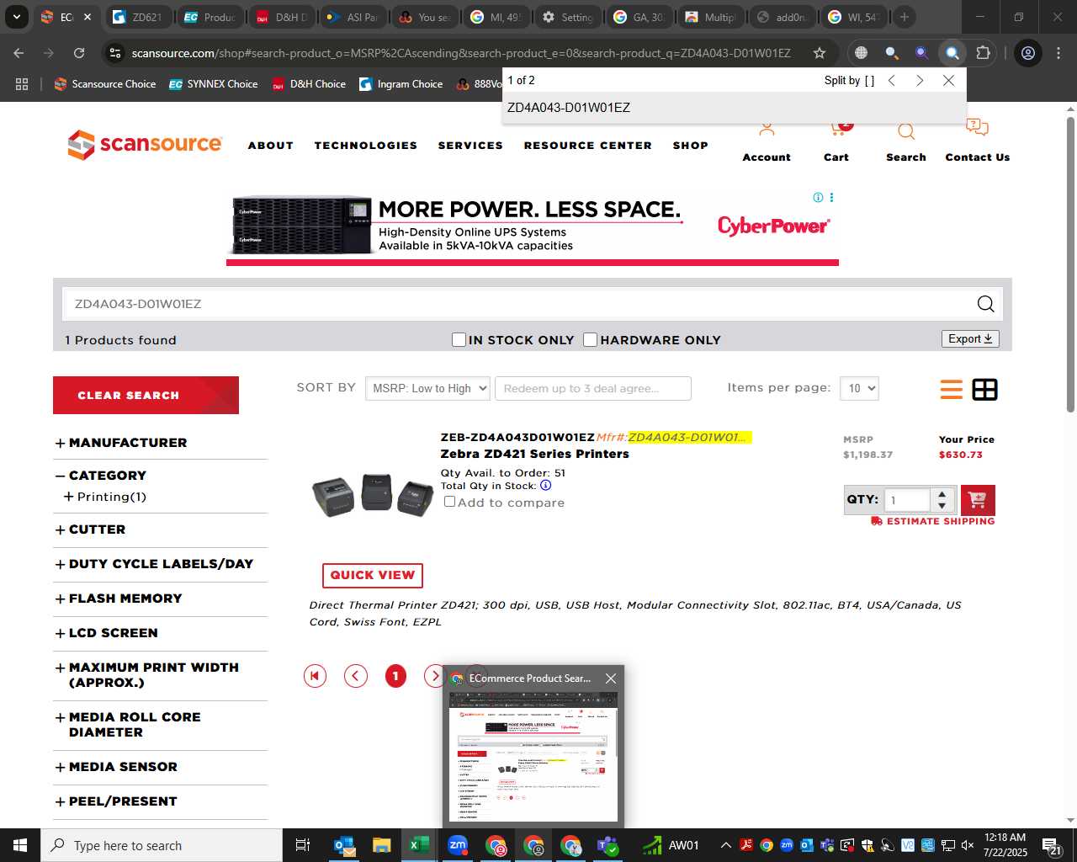Open Outlook from the taskbar

(345, 845)
